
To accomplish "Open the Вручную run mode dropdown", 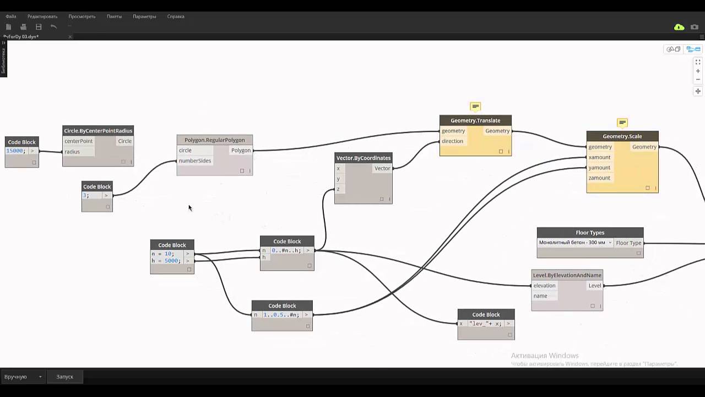I will point(23,377).
